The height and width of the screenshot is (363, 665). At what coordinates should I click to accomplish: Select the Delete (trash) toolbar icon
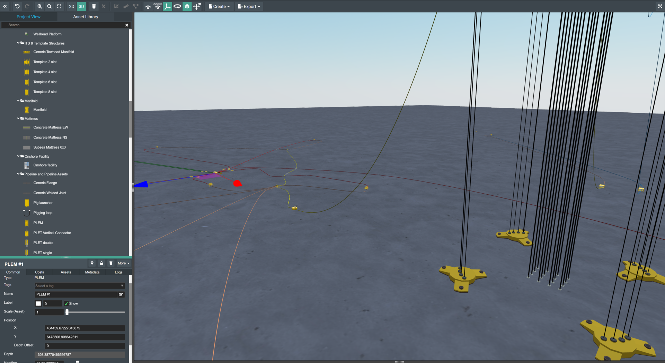(94, 6)
